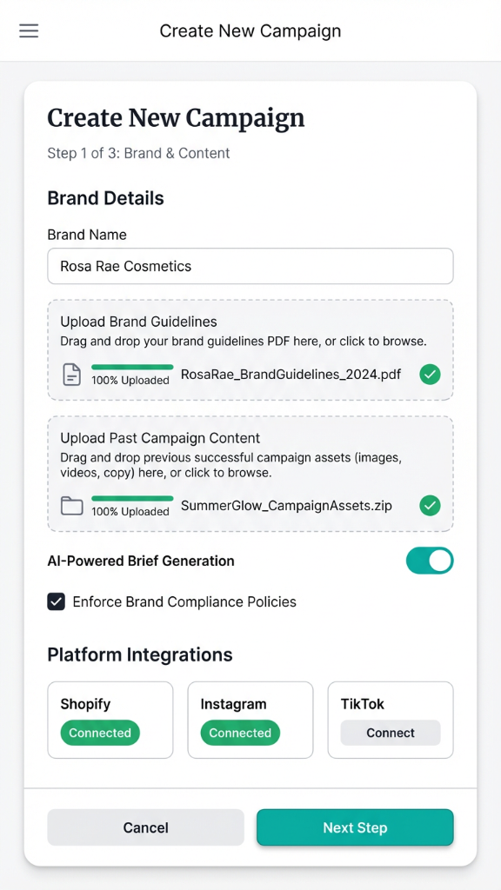
Task: Click the brand guidelines upload progress bar
Action: pos(131,368)
